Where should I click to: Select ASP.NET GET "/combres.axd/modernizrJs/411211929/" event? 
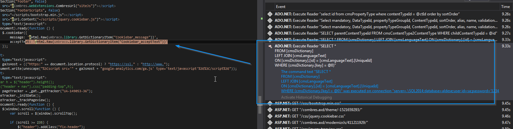321,123
